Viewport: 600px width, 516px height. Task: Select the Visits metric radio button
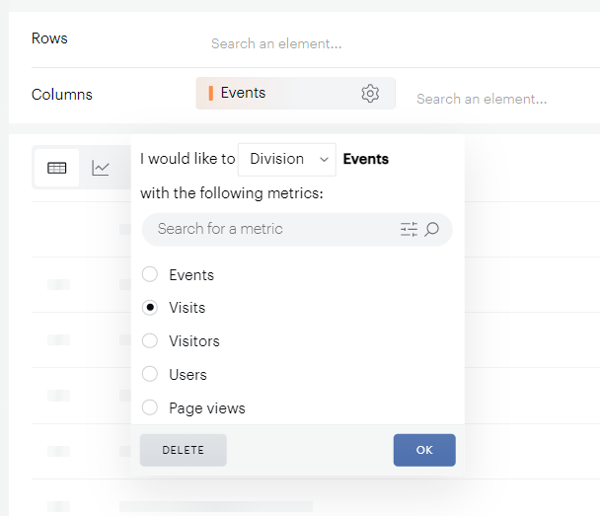pos(150,308)
